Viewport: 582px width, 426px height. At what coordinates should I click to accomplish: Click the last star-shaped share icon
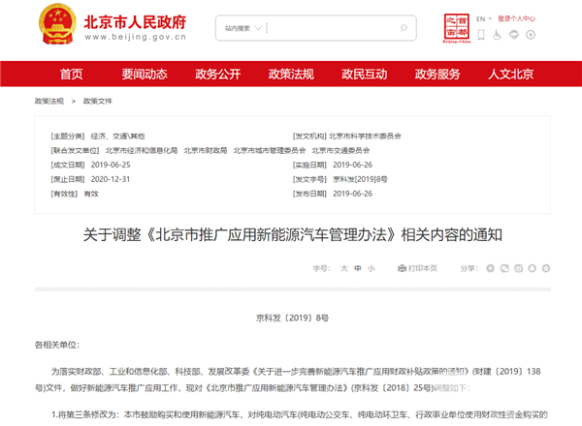tap(543, 267)
